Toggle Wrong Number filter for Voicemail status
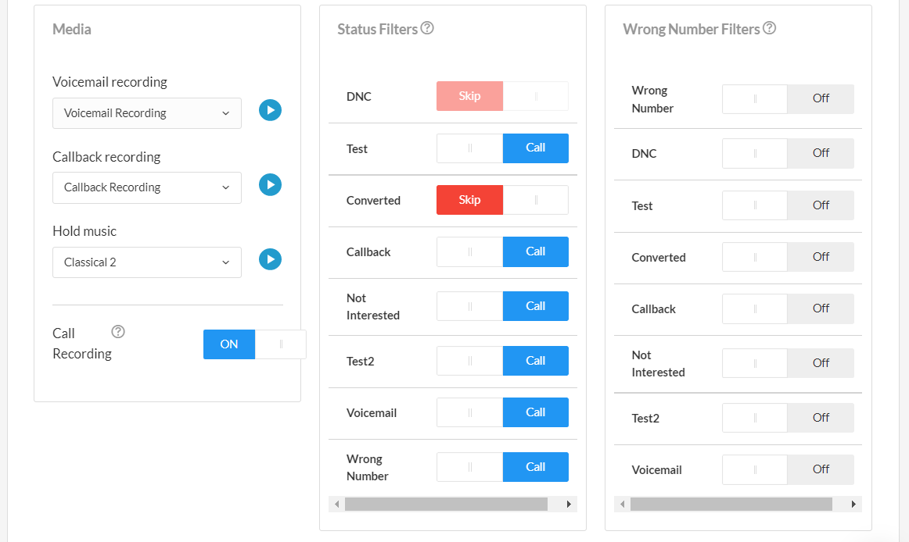This screenshot has width=909, height=542. coord(788,469)
